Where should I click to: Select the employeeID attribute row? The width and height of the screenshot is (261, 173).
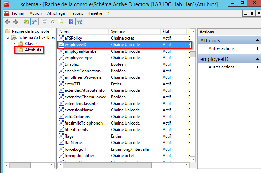[x=124, y=44]
